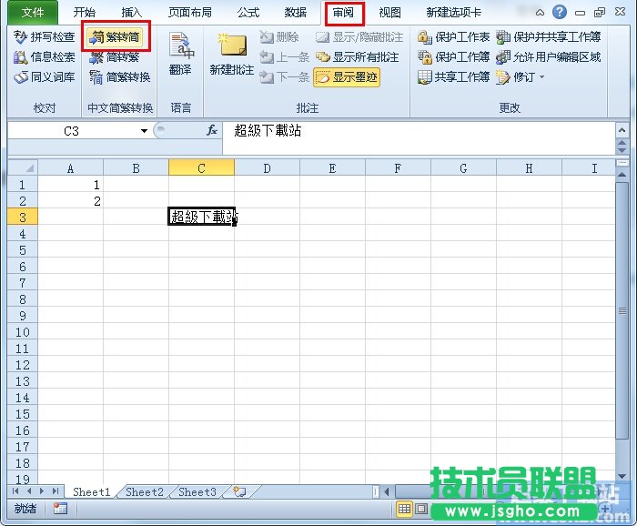The height and width of the screenshot is (526, 637).
Task: Expand the formula bar
Action: 622,129
